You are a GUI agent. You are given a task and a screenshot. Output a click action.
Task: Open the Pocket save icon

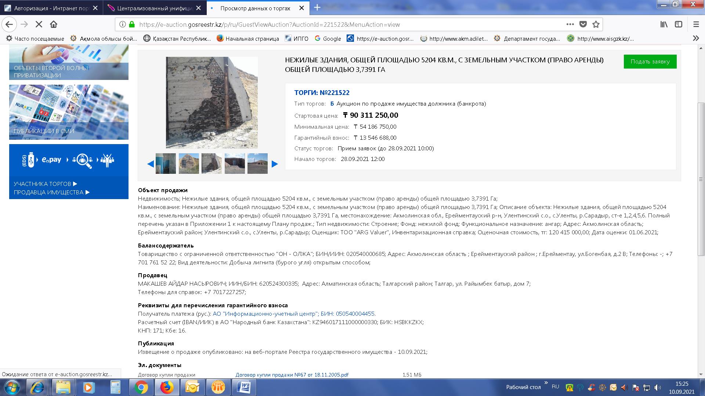pos(583,25)
